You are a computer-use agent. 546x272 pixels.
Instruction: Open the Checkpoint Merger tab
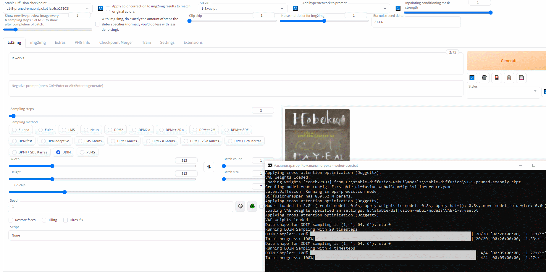116,42
